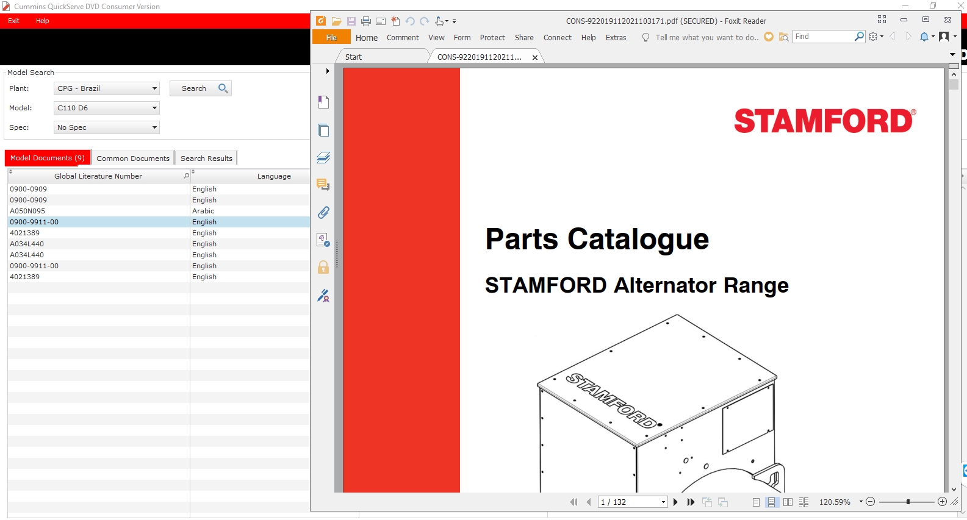
Task: Create a new PDF from the quick toolbar
Action: [x=395, y=21]
